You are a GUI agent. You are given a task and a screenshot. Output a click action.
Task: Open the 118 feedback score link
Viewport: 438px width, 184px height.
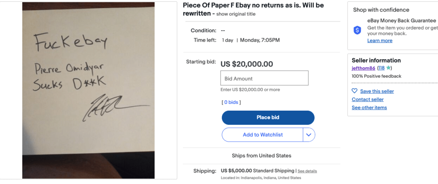click(x=381, y=68)
